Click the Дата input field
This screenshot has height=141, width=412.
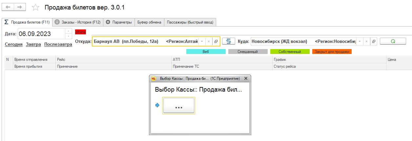coord(41,33)
